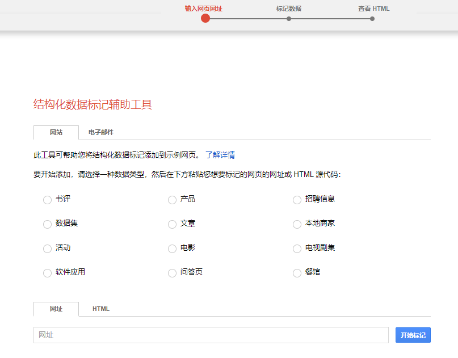Switch to the HTML source tab
458x358 pixels.
coord(101,309)
